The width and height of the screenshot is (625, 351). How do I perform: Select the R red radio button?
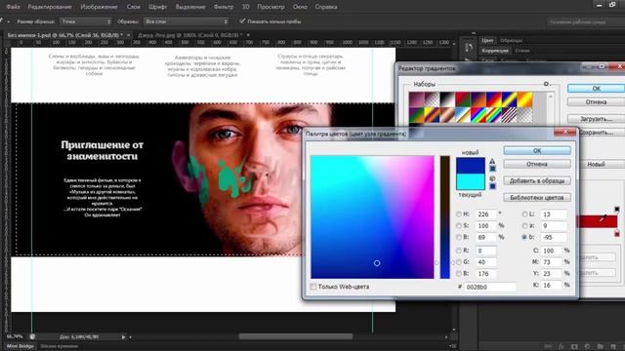[x=459, y=251]
